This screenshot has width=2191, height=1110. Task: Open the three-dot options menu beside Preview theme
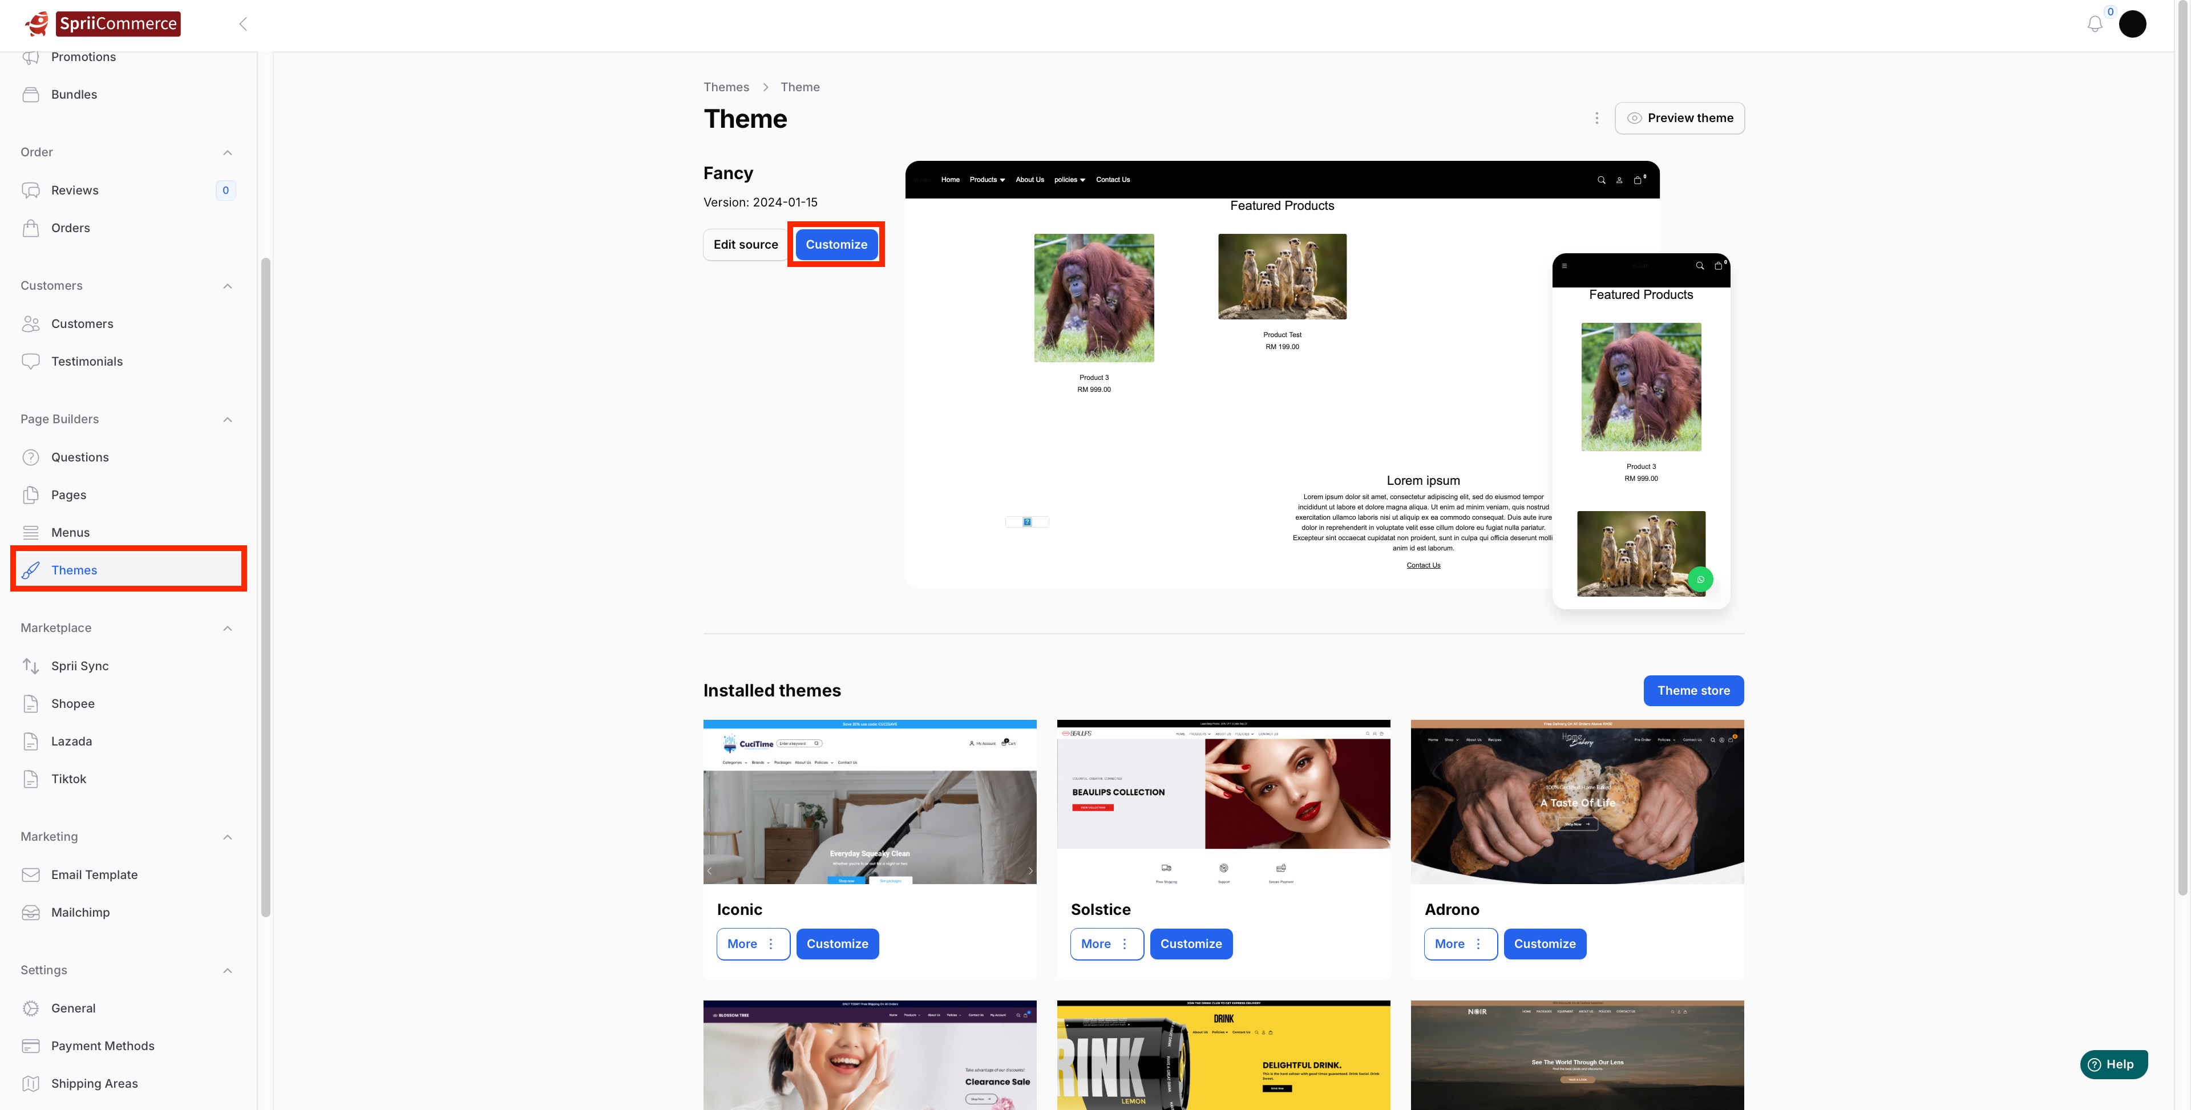1596,118
